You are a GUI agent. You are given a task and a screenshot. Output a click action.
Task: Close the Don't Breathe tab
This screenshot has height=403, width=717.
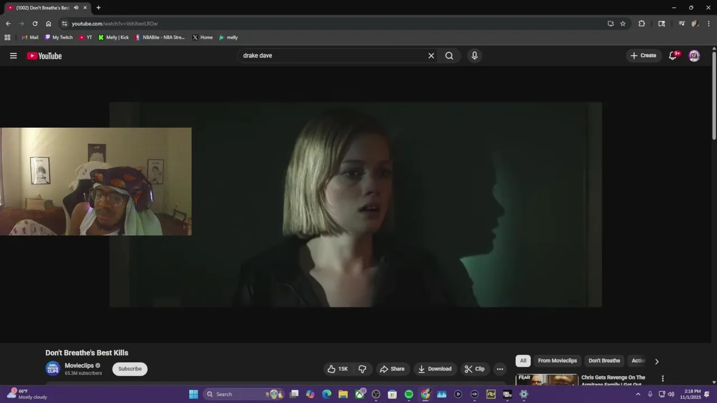[85, 8]
